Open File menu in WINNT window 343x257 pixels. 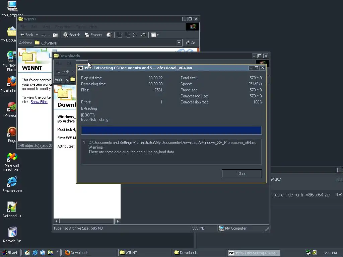point(23,27)
